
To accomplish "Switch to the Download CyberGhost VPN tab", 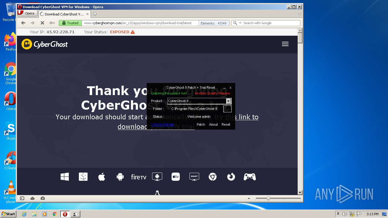I will point(64,14).
